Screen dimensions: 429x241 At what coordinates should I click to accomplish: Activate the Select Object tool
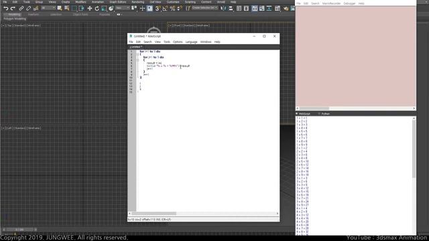(x=60, y=9)
